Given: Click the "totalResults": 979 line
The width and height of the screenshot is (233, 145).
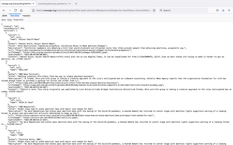Looking at the screenshot, I should click(14, 28).
